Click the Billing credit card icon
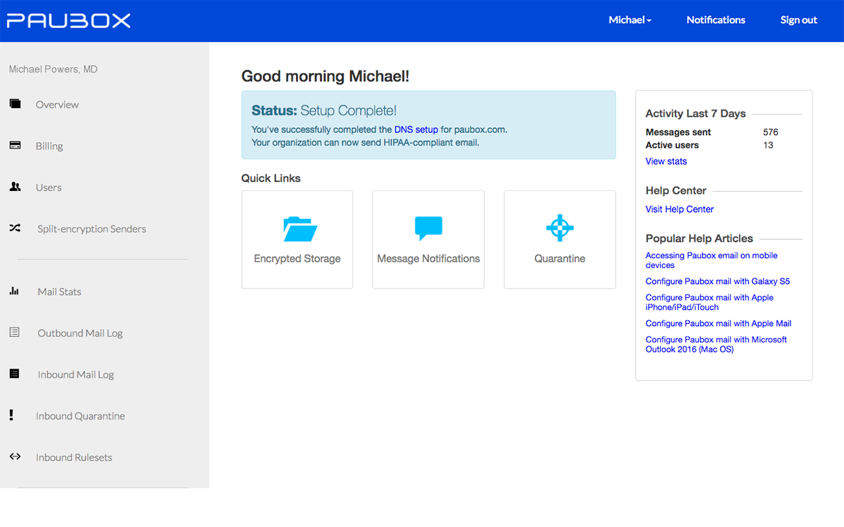 coord(15,146)
